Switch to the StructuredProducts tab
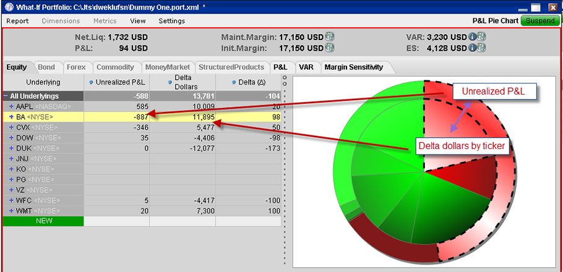 click(x=231, y=67)
